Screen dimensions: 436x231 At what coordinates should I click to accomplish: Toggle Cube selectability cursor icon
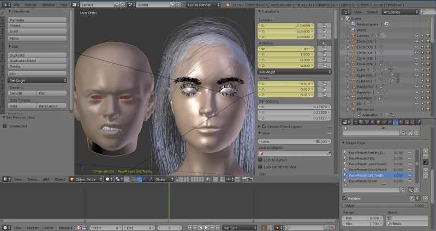pyautogui.click(x=422, y=70)
